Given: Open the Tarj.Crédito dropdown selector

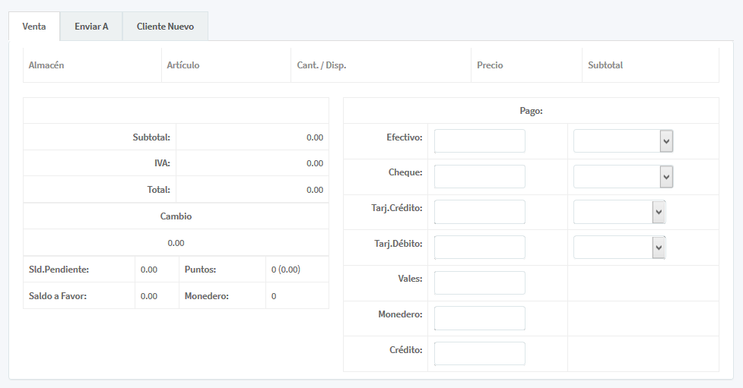Looking at the screenshot, I should [619, 212].
